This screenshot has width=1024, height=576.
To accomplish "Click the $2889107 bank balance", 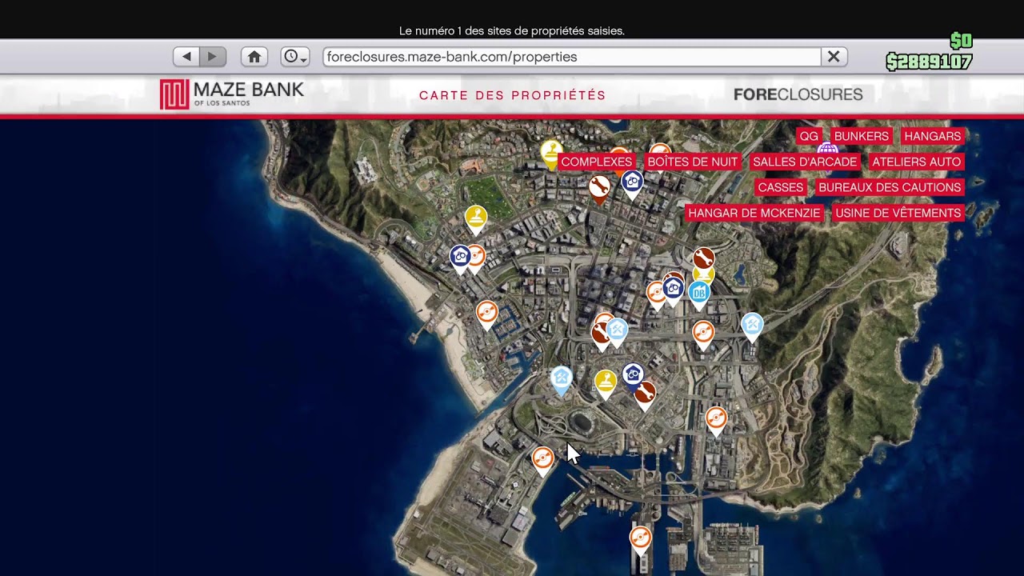I will point(929,62).
